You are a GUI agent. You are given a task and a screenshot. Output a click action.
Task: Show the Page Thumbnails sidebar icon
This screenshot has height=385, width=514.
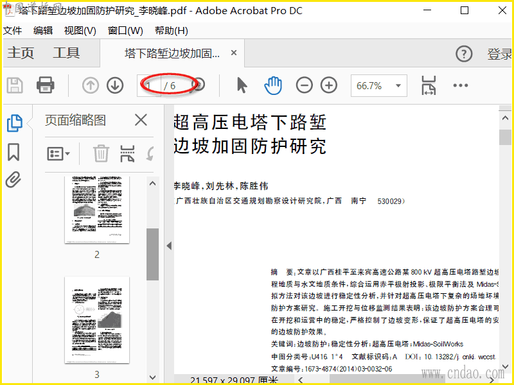[x=15, y=123]
